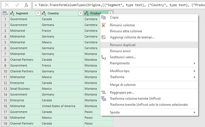Image resolution: width=205 pixels, height=127 pixels.
Task: Select row number 1
Action: coord(5,19)
